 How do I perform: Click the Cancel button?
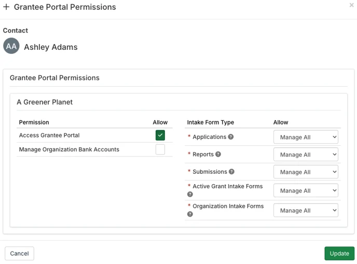[19, 254]
